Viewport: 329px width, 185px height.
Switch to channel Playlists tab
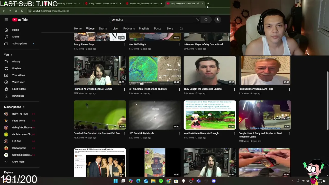pos(144,29)
